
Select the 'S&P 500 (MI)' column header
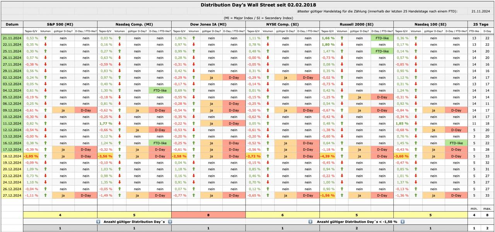point(60,24)
